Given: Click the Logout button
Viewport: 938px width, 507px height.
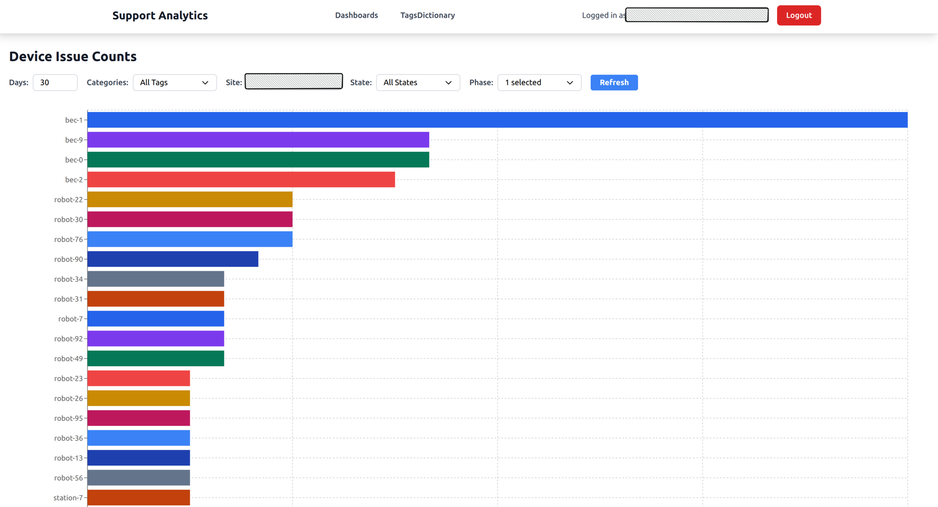Looking at the screenshot, I should 799,15.
